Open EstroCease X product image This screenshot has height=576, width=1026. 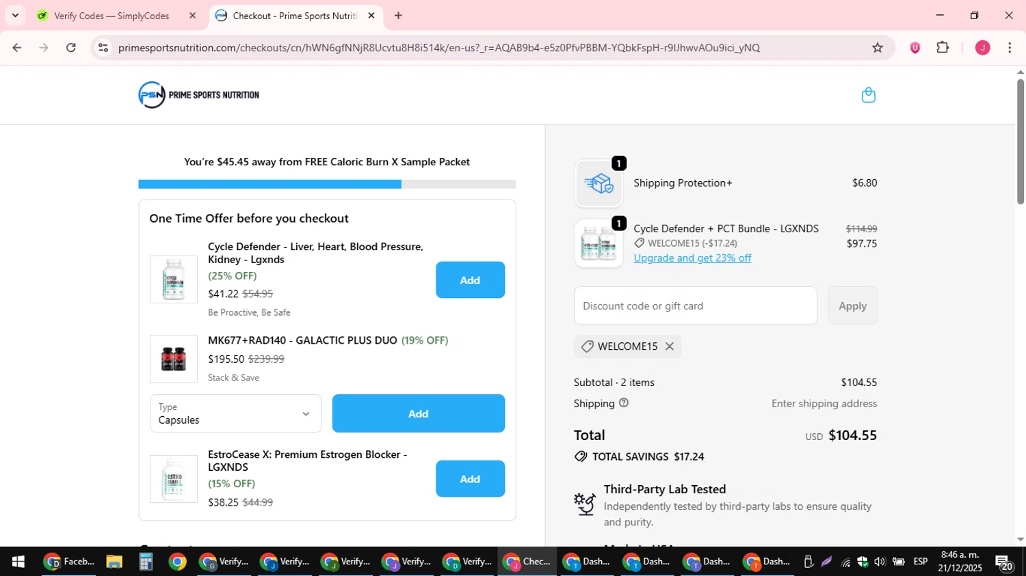click(x=174, y=479)
